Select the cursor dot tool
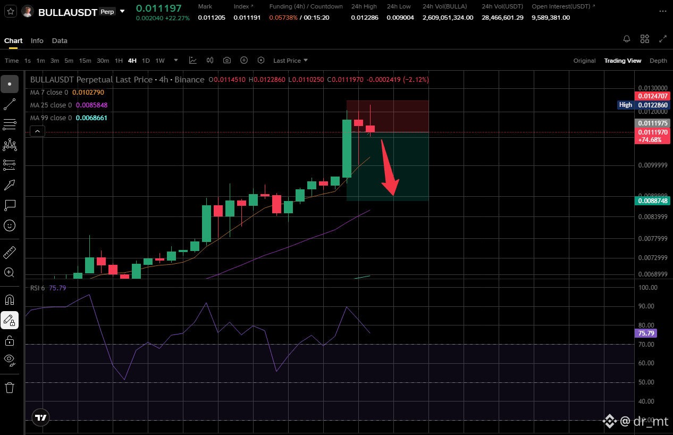 coord(10,84)
